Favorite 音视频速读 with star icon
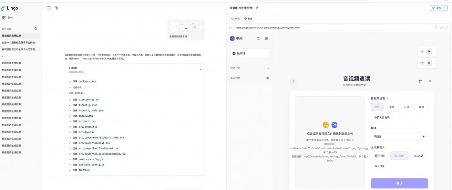The image size is (452, 190). pyautogui.click(x=420, y=81)
